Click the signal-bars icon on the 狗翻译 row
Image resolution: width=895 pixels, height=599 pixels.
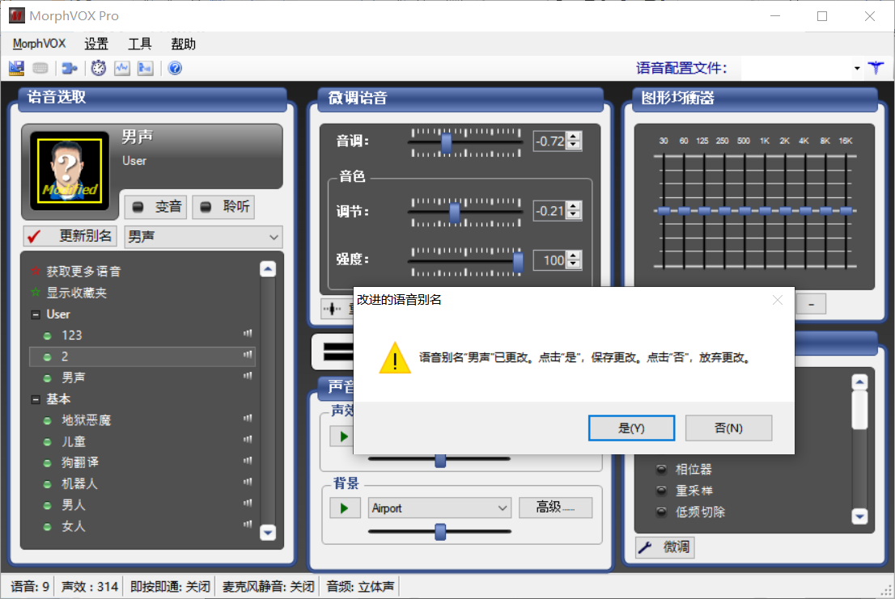point(248,461)
